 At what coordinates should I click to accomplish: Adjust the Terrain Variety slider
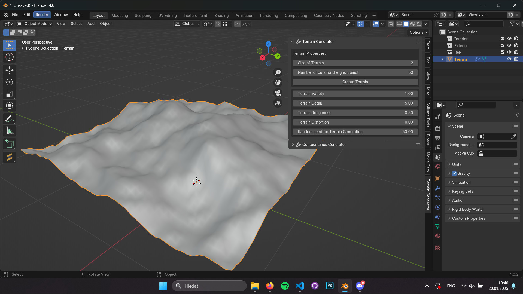click(x=355, y=94)
